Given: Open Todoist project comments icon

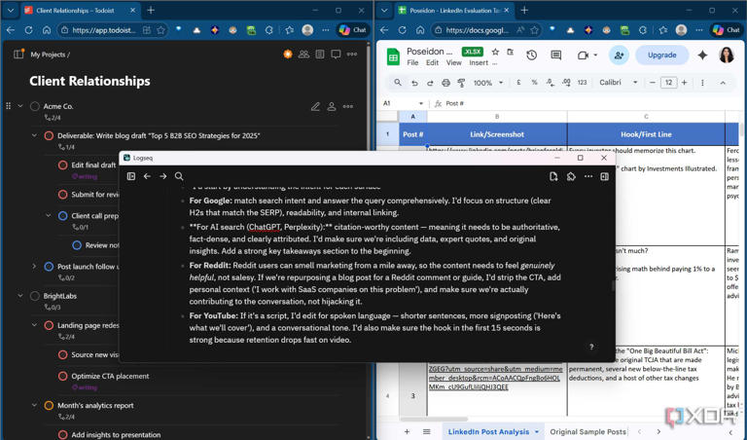Looking at the screenshot, I should pyautogui.click(x=336, y=54).
